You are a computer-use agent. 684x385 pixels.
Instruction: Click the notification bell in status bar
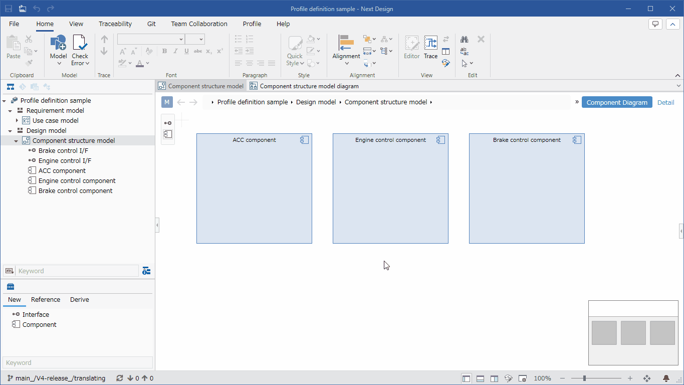[x=666, y=378]
